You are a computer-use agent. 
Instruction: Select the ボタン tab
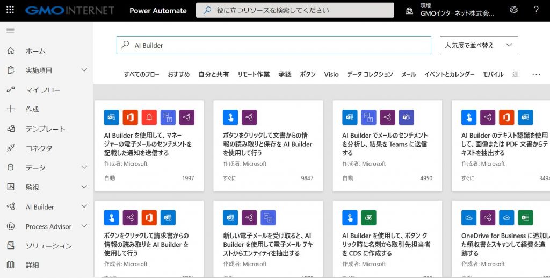[x=308, y=74]
